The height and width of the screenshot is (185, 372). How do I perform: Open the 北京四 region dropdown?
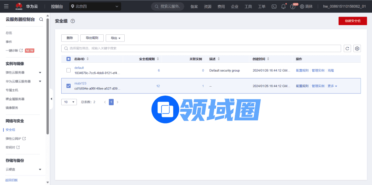(x=95, y=6)
